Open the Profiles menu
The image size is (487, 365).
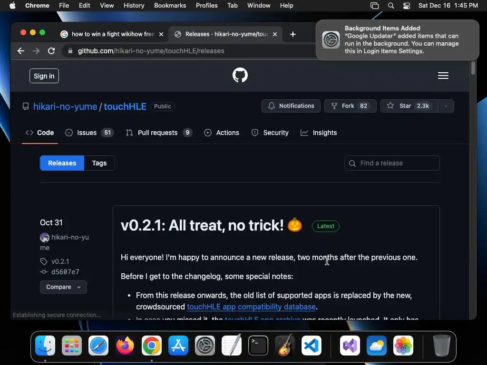click(x=206, y=6)
